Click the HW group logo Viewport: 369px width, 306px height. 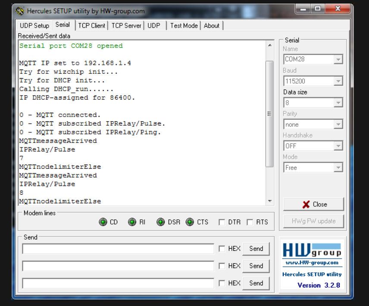click(312, 250)
